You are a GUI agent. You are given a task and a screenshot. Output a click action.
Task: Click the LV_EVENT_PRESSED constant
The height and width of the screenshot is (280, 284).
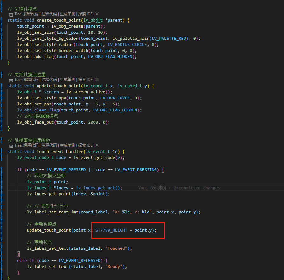pyautogui.click(x=66, y=170)
